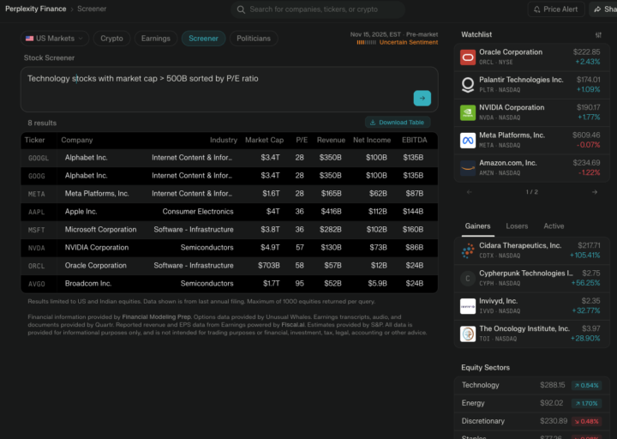
Task: Click The Oncology Institute, Inc. in Gainers
Action: [x=531, y=334]
